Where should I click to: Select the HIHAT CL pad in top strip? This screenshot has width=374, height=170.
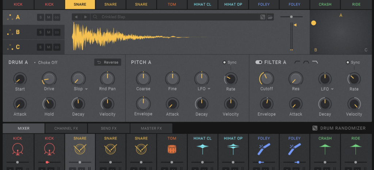tap(202, 4)
